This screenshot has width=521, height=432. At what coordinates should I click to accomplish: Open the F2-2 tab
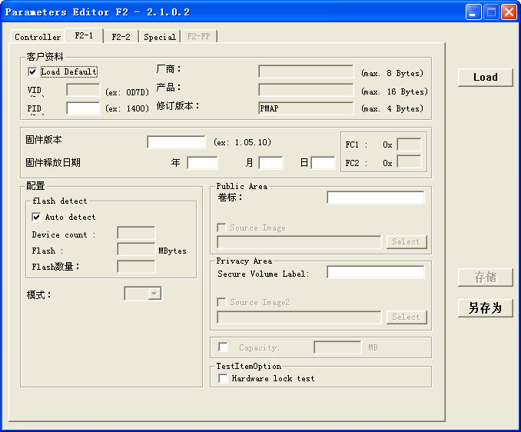click(121, 37)
